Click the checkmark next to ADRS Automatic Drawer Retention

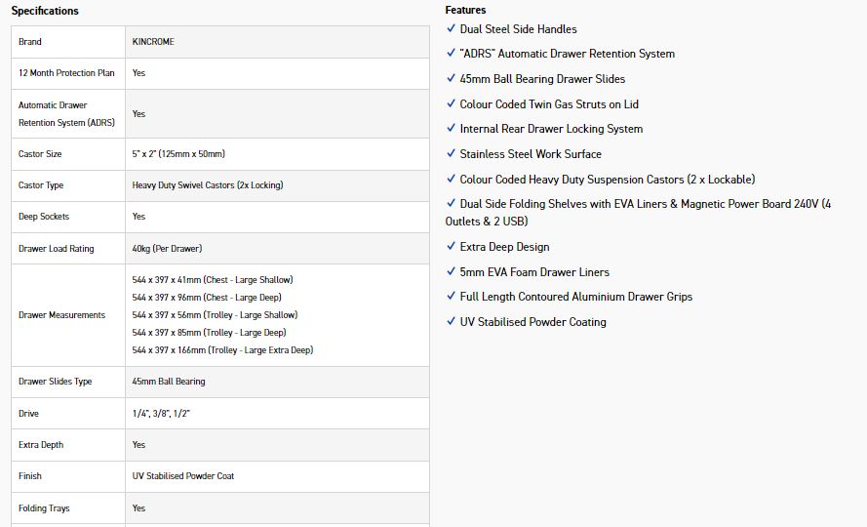(451, 54)
